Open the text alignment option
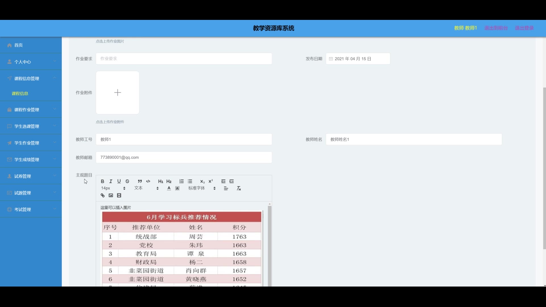 [226, 188]
